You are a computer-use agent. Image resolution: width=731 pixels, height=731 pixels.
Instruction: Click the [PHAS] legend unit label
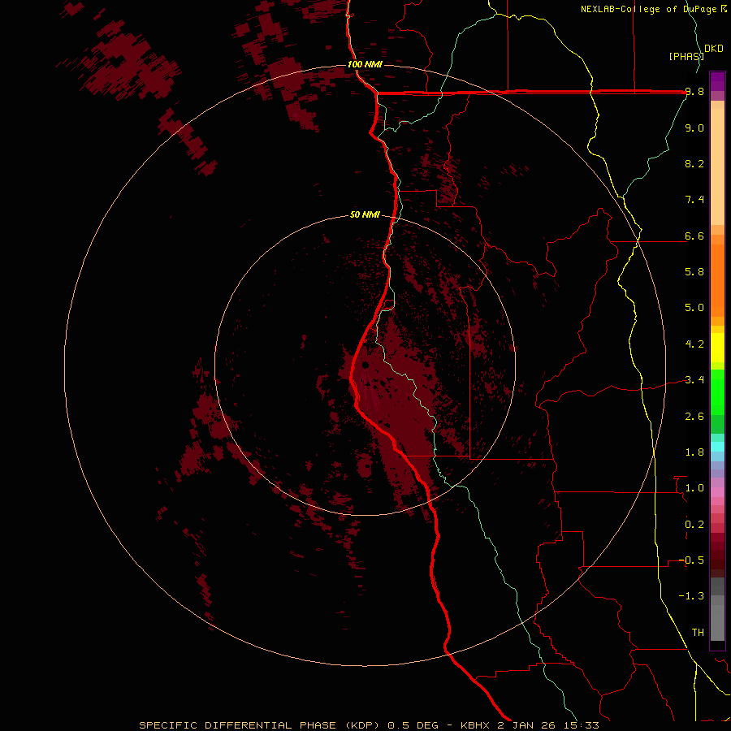tap(686, 56)
